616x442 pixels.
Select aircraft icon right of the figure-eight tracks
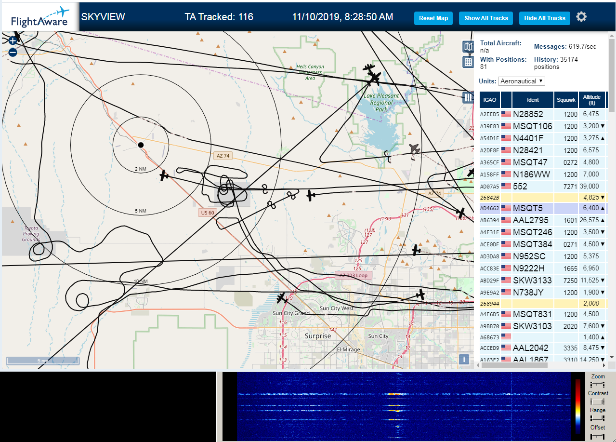coord(311,195)
